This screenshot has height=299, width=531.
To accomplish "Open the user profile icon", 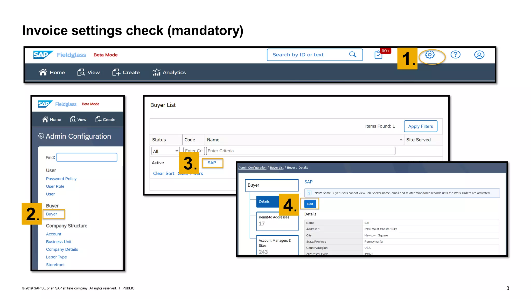I will 479,55.
